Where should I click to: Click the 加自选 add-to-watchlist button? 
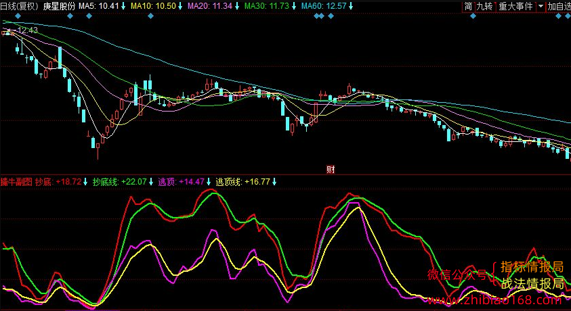(559, 6)
